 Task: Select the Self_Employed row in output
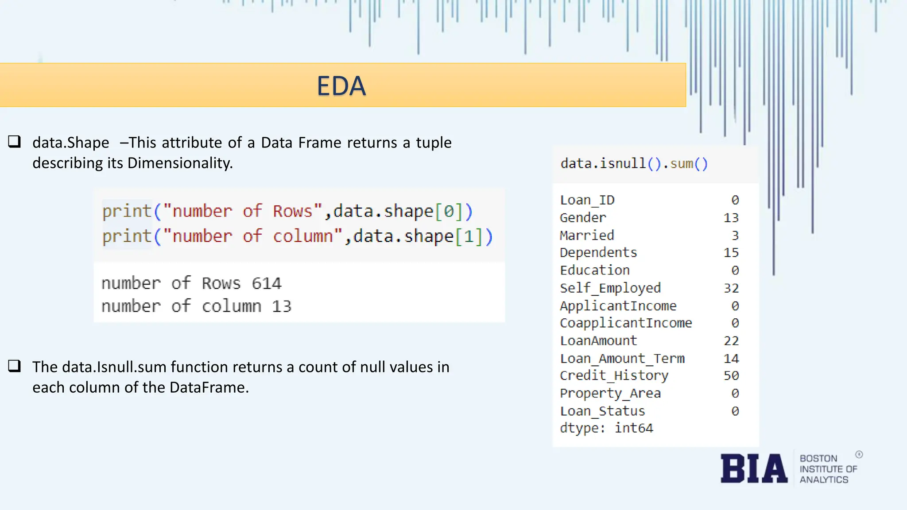coord(610,288)
